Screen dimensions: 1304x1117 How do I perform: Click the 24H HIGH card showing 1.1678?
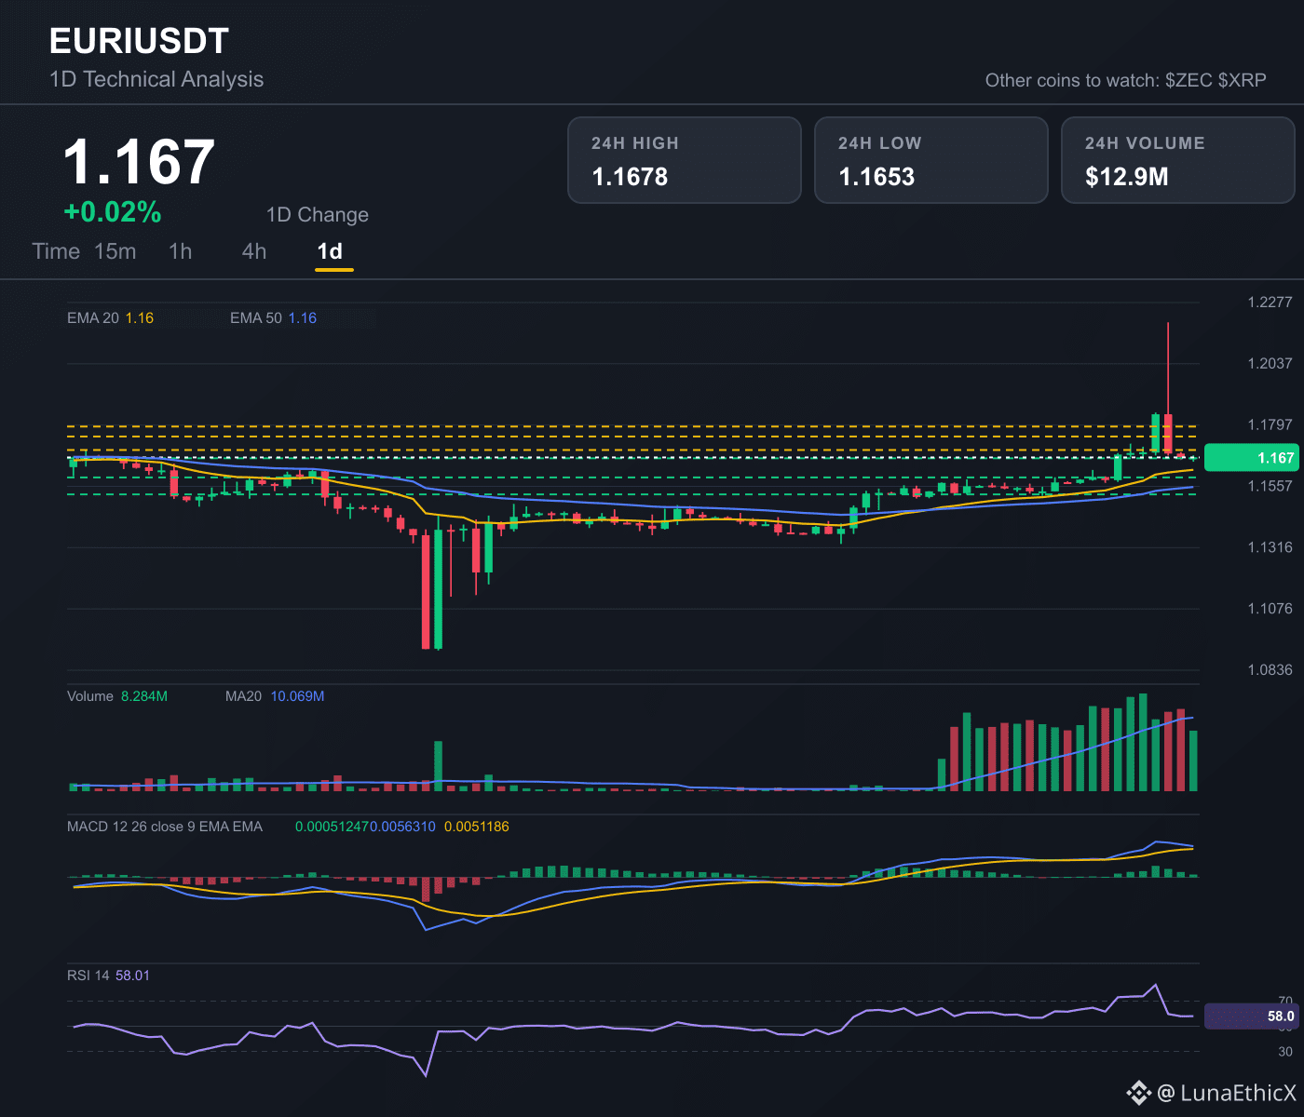tap(685, 160)
